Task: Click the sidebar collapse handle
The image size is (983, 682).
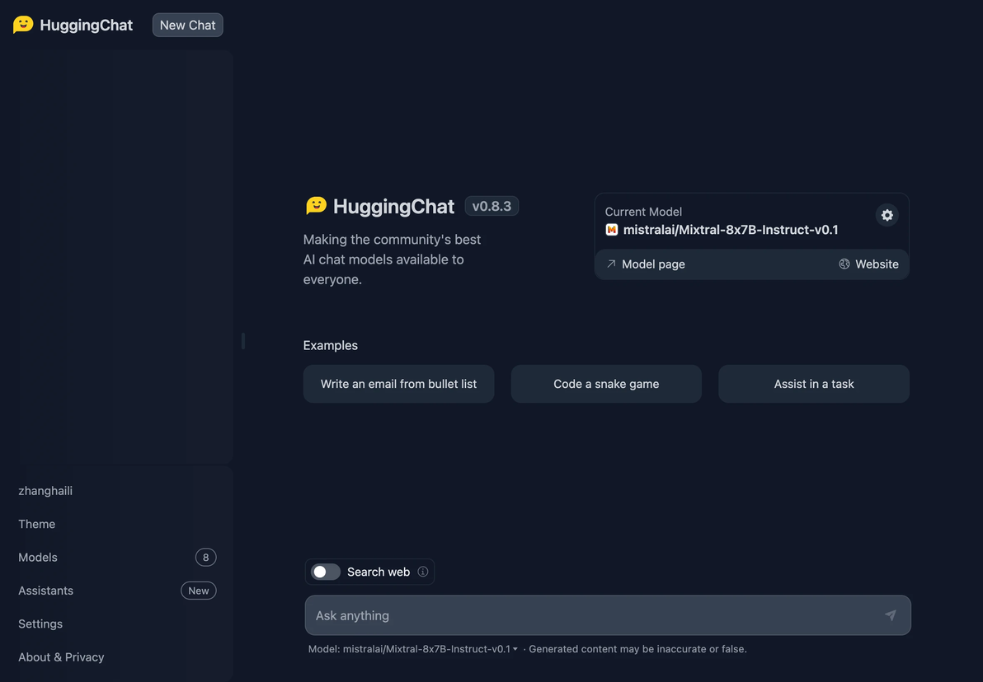Action: pos(242,341)
